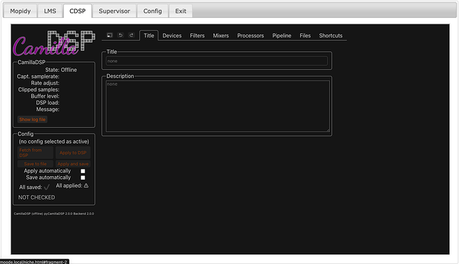The height and width of the screenshot is (264, 459).
Task: Open the Filters tab
Action: tap(198, 36)
